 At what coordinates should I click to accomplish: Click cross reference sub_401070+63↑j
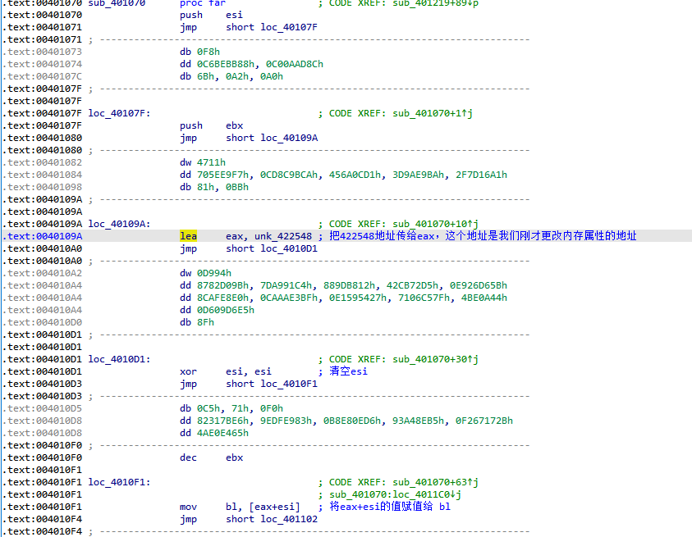point(435,482)
